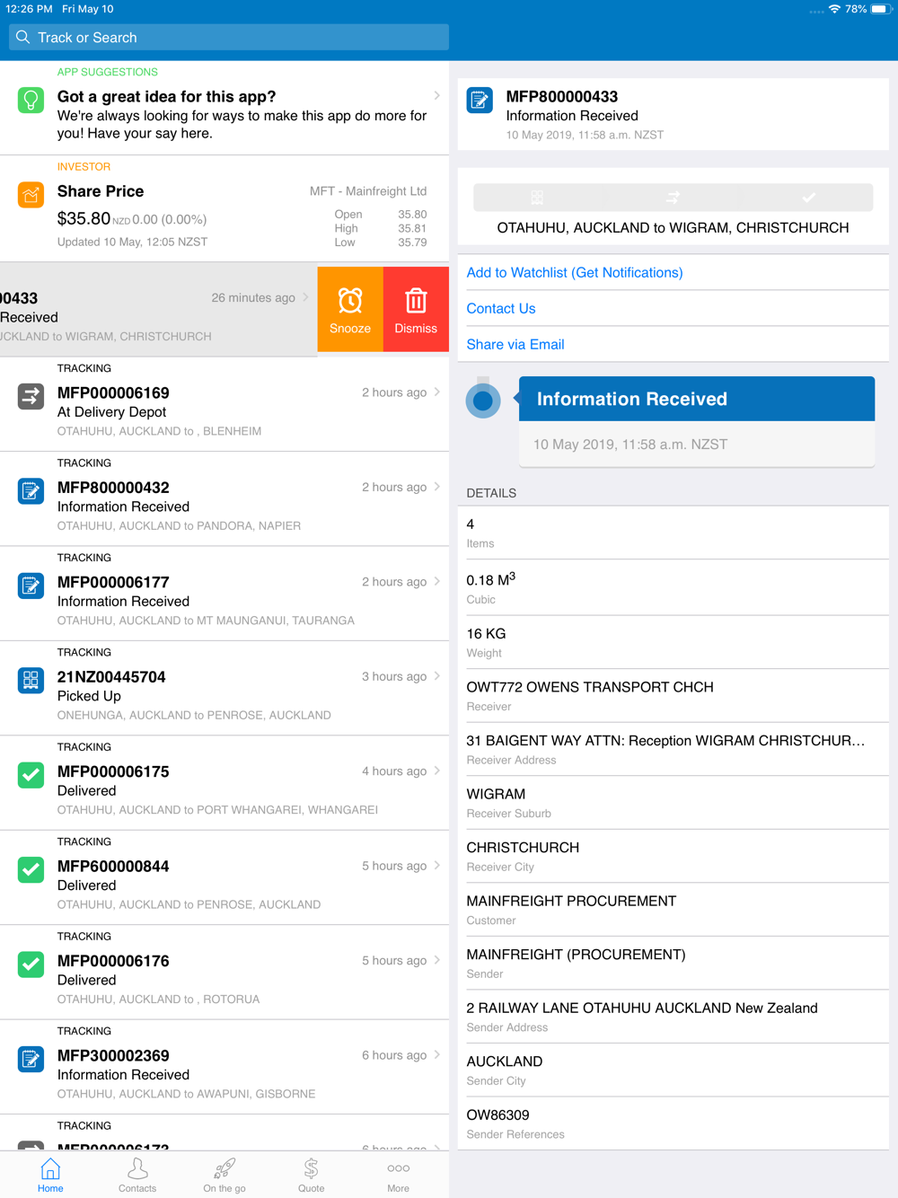Screen dimensions: 898x1198
Task: Tap the Information Received status banner
Action: 697,399
